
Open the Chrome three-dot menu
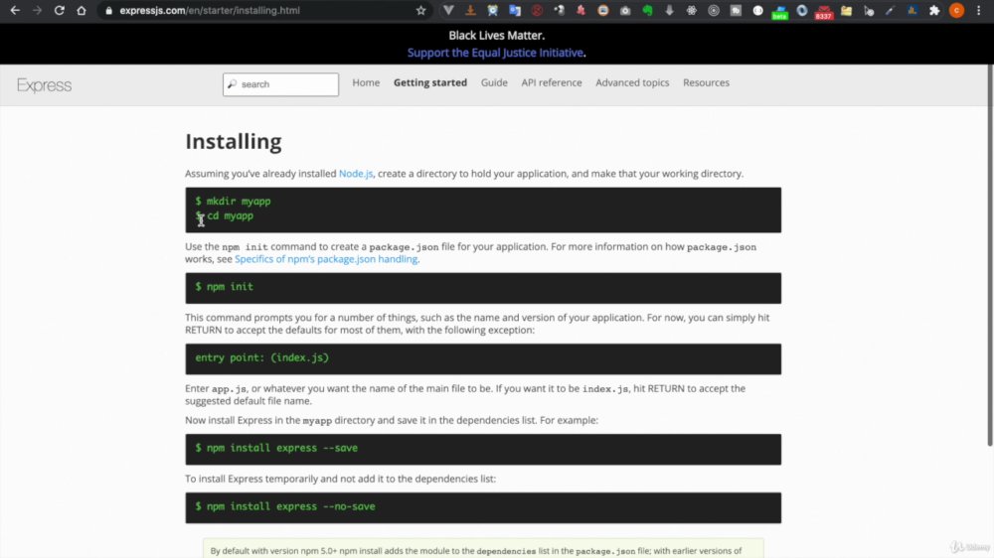(979, 10)
